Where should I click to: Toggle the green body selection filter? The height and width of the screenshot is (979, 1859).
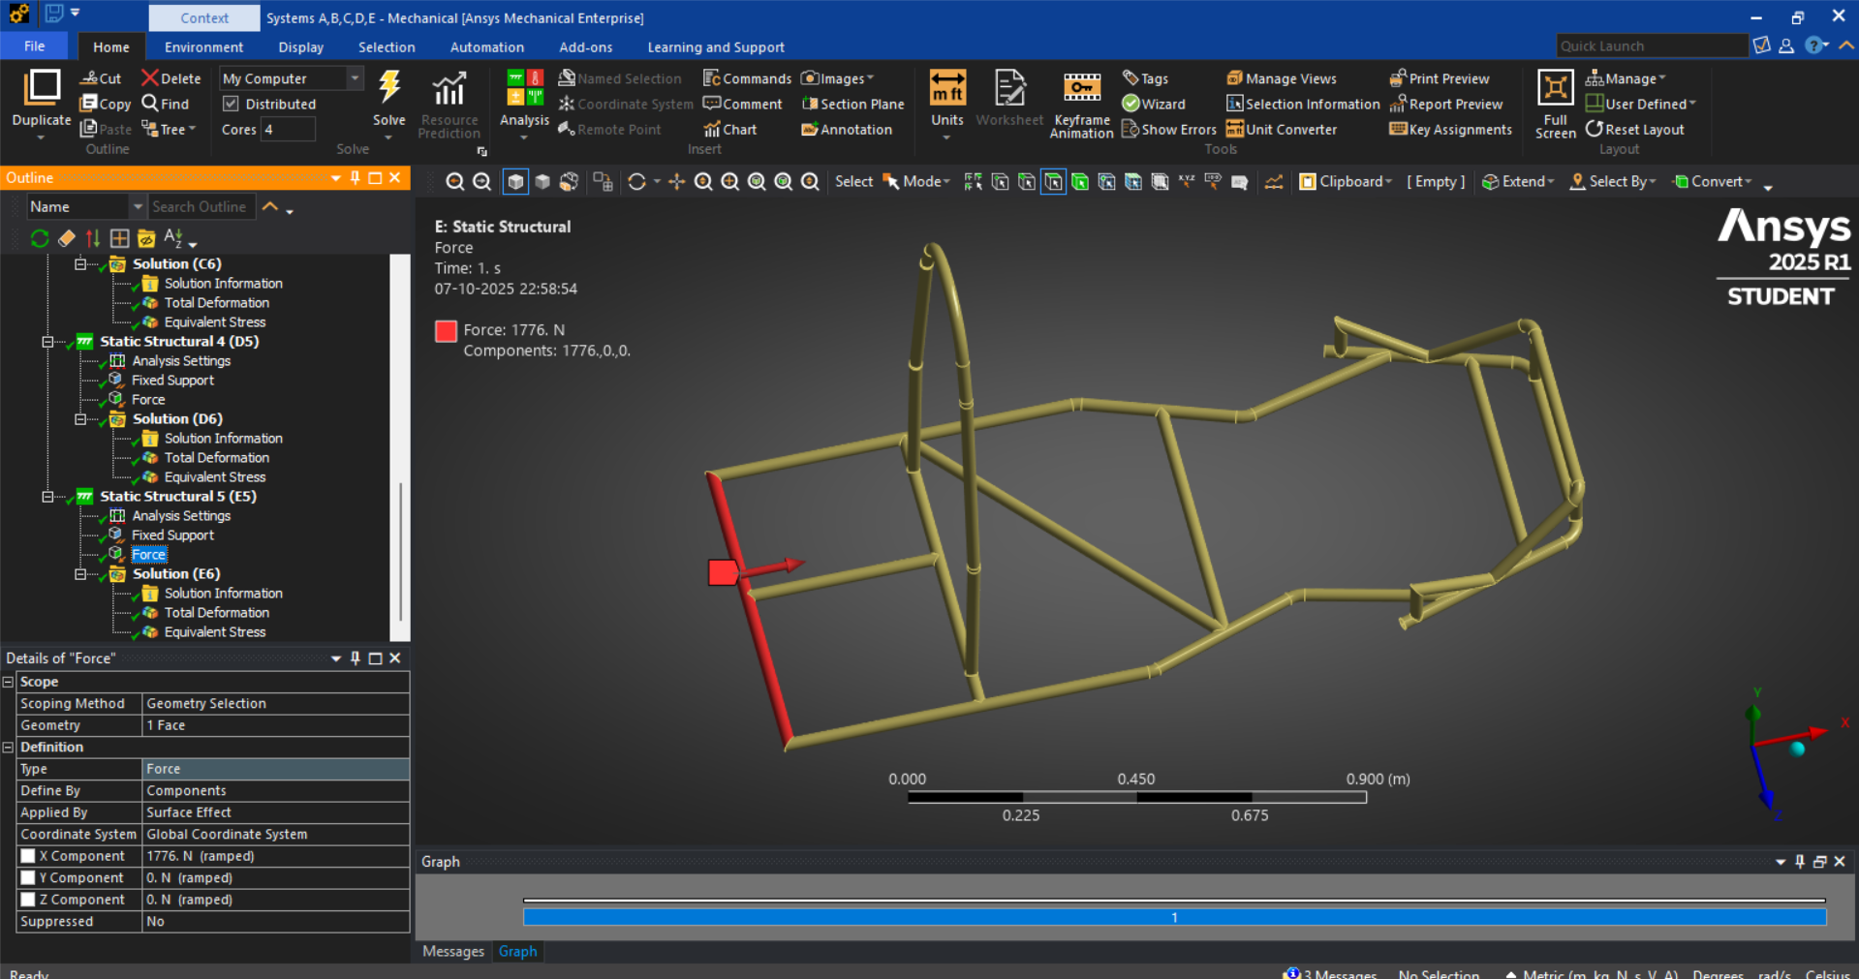(1079, 182)
